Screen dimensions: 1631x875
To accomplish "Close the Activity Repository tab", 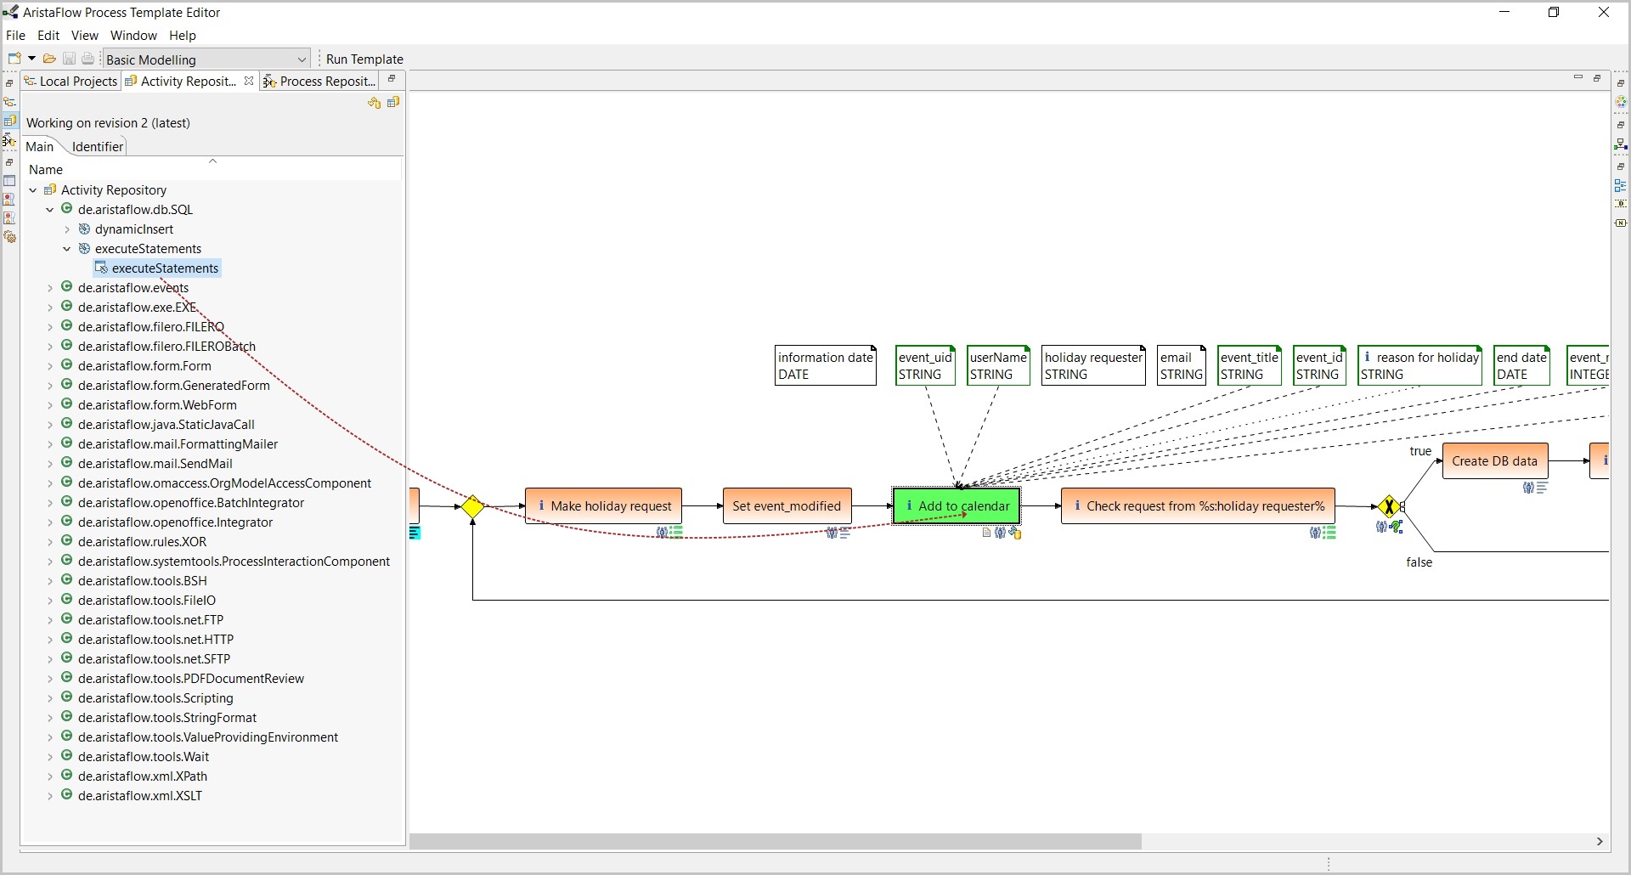I will click(248, 81).
